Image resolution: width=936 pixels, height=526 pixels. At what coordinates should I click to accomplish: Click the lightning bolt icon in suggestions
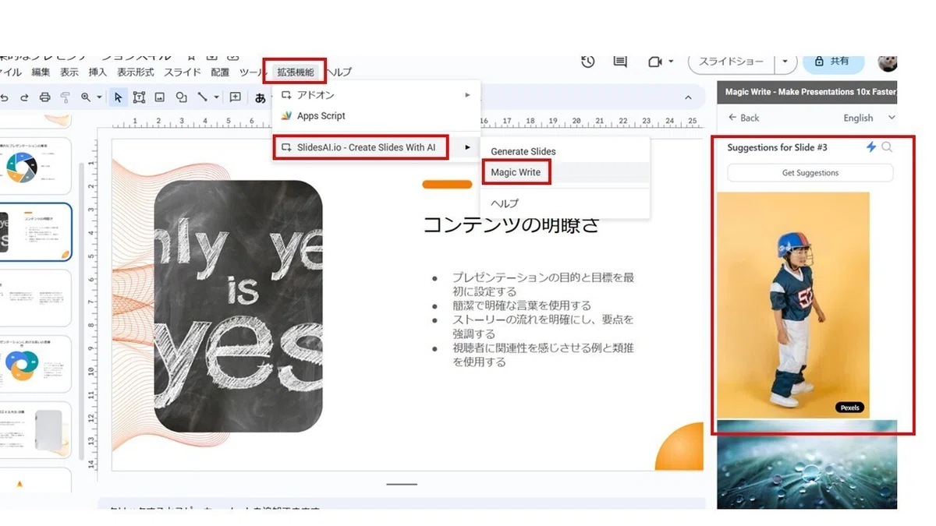pyautogui.click(x=871, y=147)
